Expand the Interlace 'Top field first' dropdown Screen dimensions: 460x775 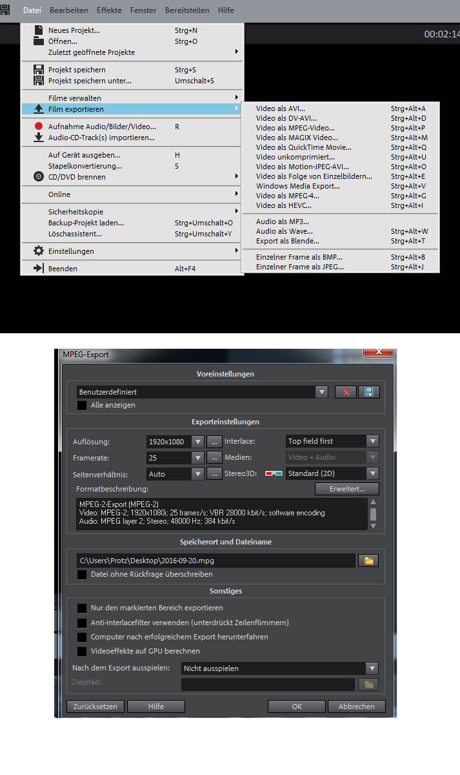(x=372, y=441)
